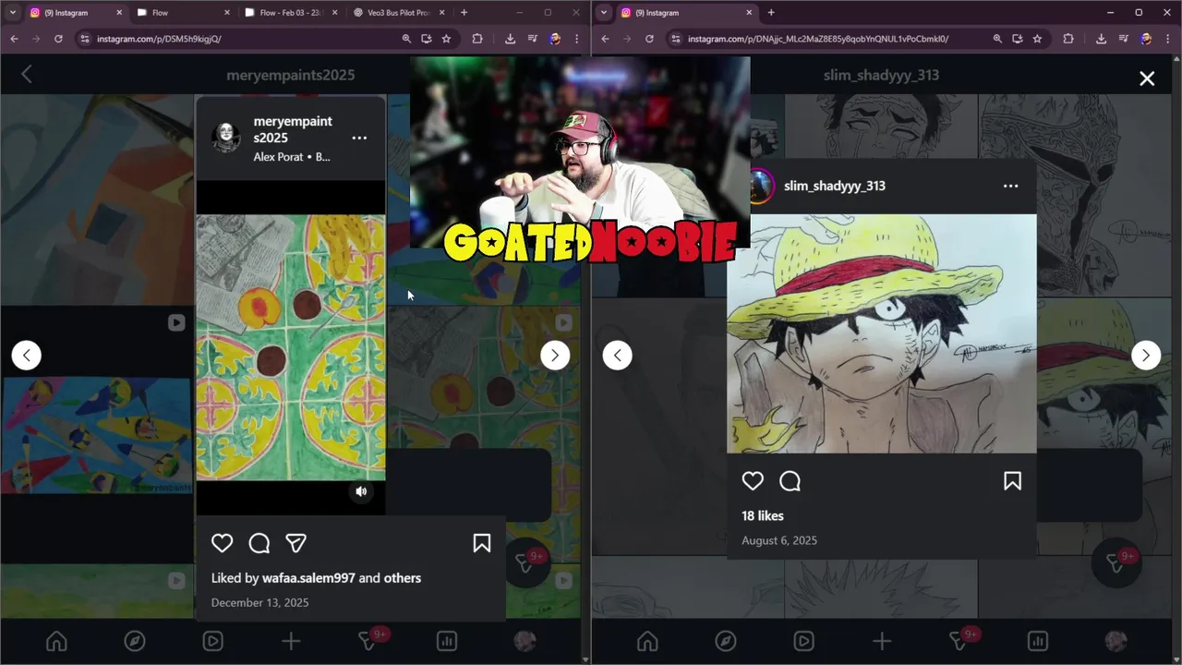View the others who liked the post
The image size is (1182, 665).
[403, 578]
